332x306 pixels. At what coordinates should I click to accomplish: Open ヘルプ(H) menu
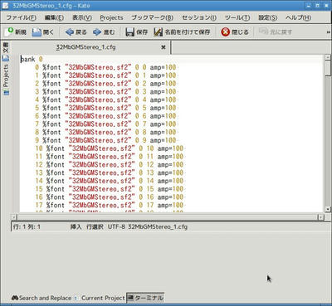tap(298, 17)
